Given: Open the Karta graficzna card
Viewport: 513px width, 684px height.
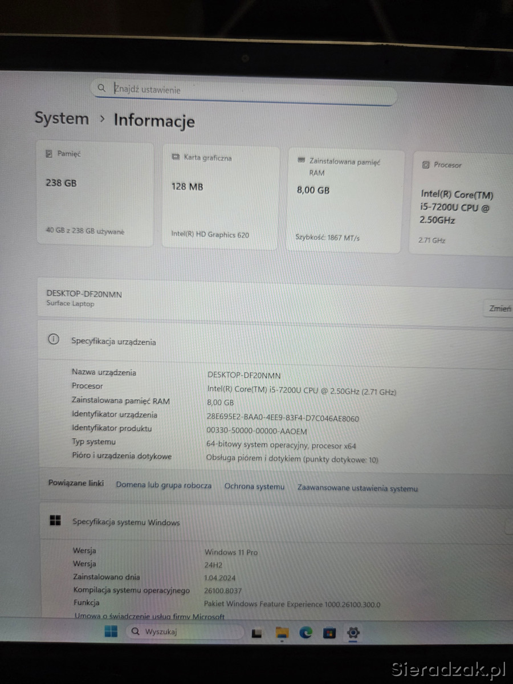Looking at the screenshot, I should coord(220,197).
